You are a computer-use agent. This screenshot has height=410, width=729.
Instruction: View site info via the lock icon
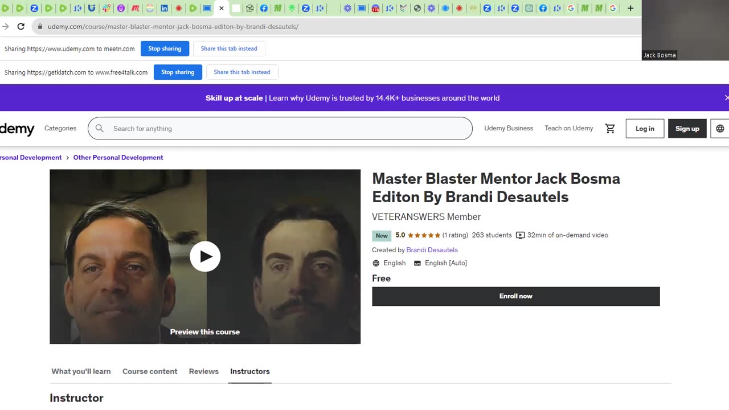[x=40, y=27]
